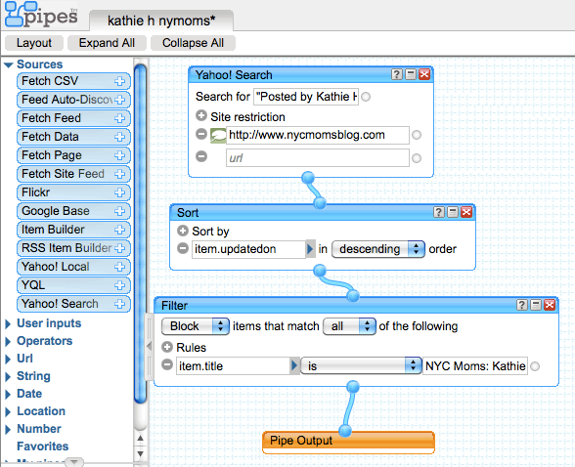This screenshot has width=575, height=467.
Task: Add Fetch CSV module via plus icon
Action: pos(119,81)
